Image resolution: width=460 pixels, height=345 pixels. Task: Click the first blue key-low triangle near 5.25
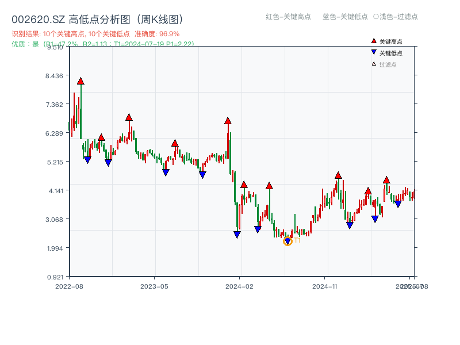(x=87, y=160)
